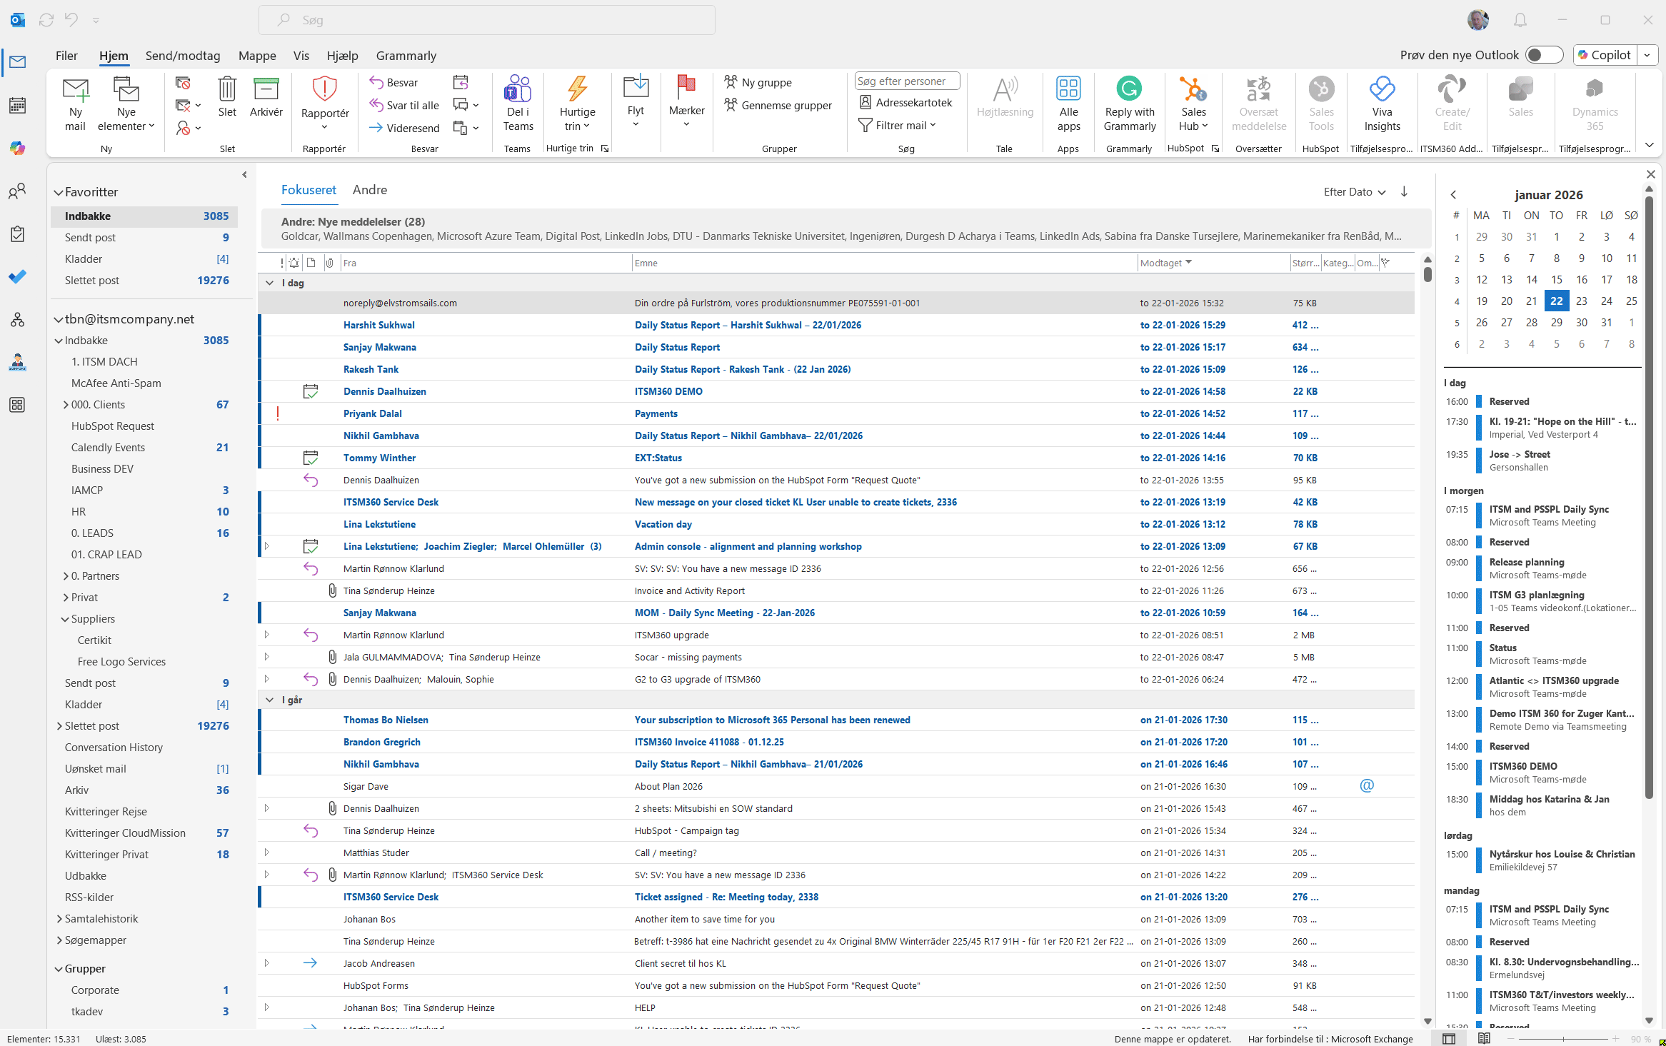This screenshot has width=1666, height=1046.
Task: Toggle Prøv den nye Outlook switch
Action: coord(1543,55)
